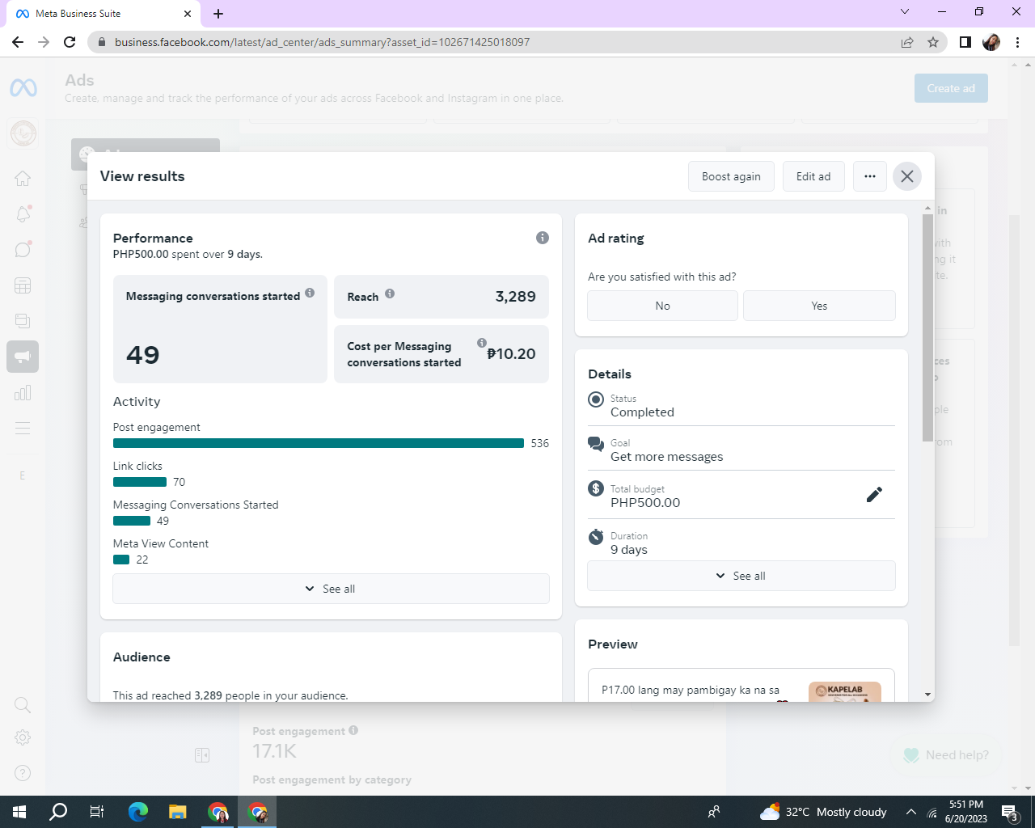
Task: Open Settings gear in sidebar
Action: click(23, 737)
